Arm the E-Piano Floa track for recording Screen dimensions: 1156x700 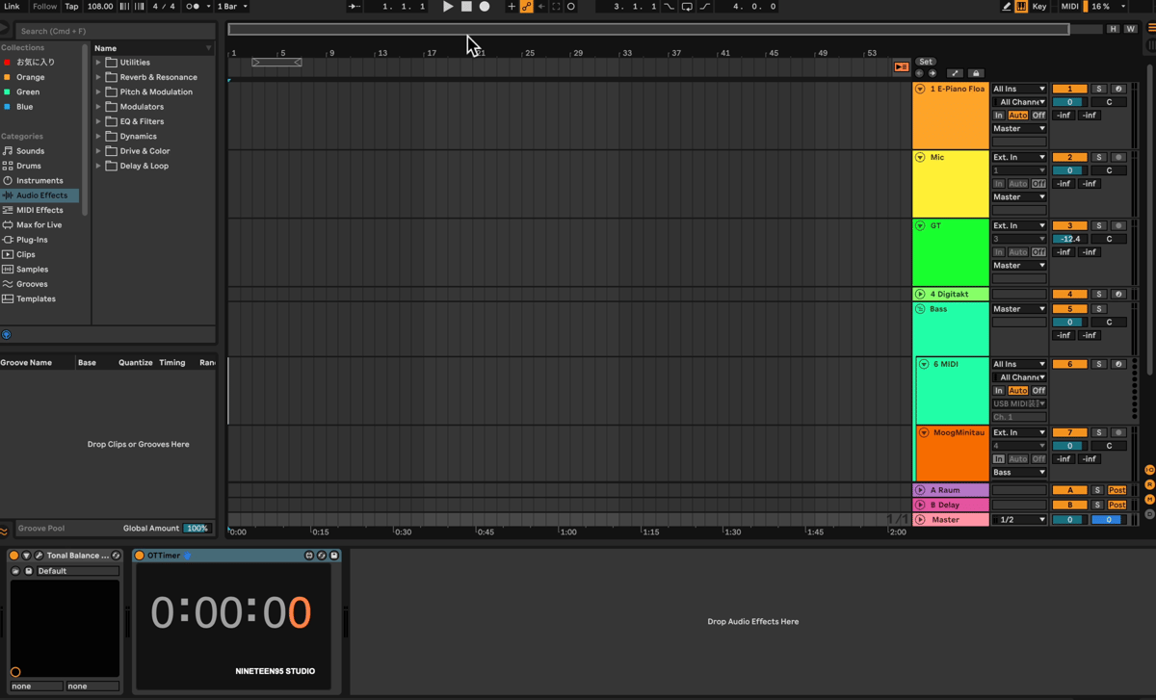point(1118,88)
